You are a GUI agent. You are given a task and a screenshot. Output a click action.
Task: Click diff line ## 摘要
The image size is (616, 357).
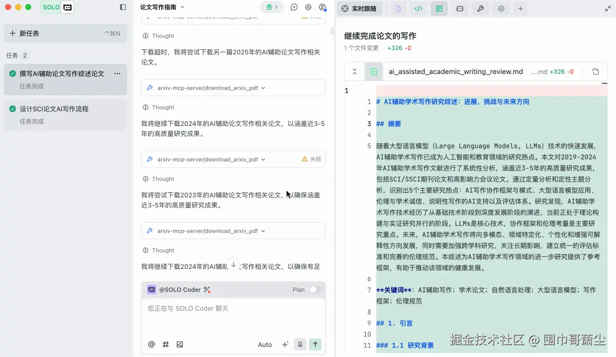(x=388, y=124)
